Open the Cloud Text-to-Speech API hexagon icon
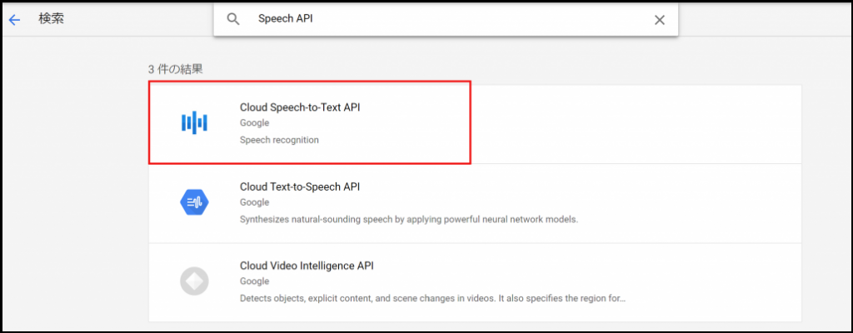The image size is (853, 333). 194,202
